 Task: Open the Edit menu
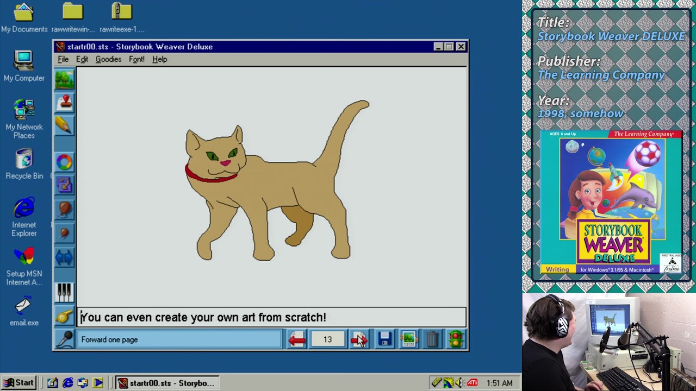[x=82, y=59]
